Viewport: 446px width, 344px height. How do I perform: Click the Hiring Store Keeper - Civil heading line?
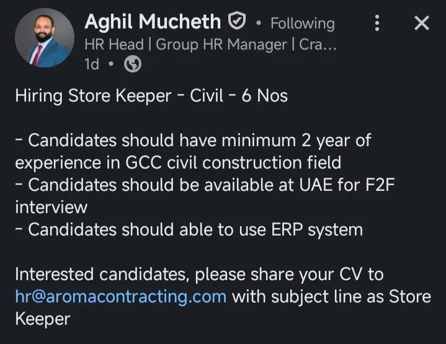[151, 96]
